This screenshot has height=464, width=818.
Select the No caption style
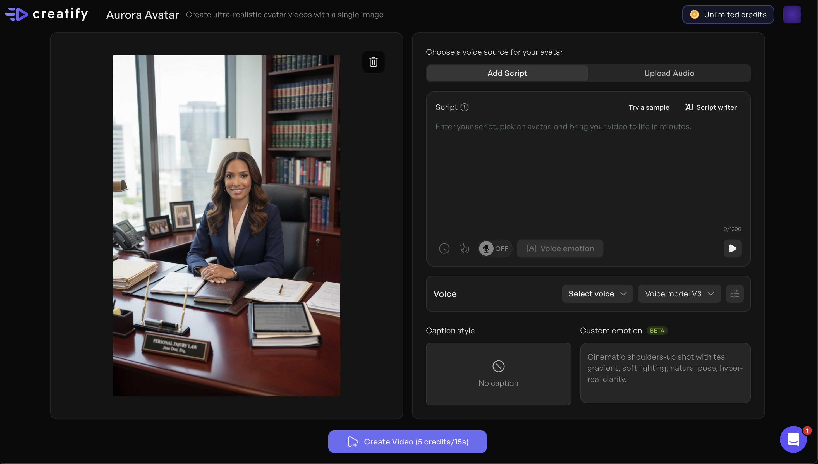[x=498, y=374]
